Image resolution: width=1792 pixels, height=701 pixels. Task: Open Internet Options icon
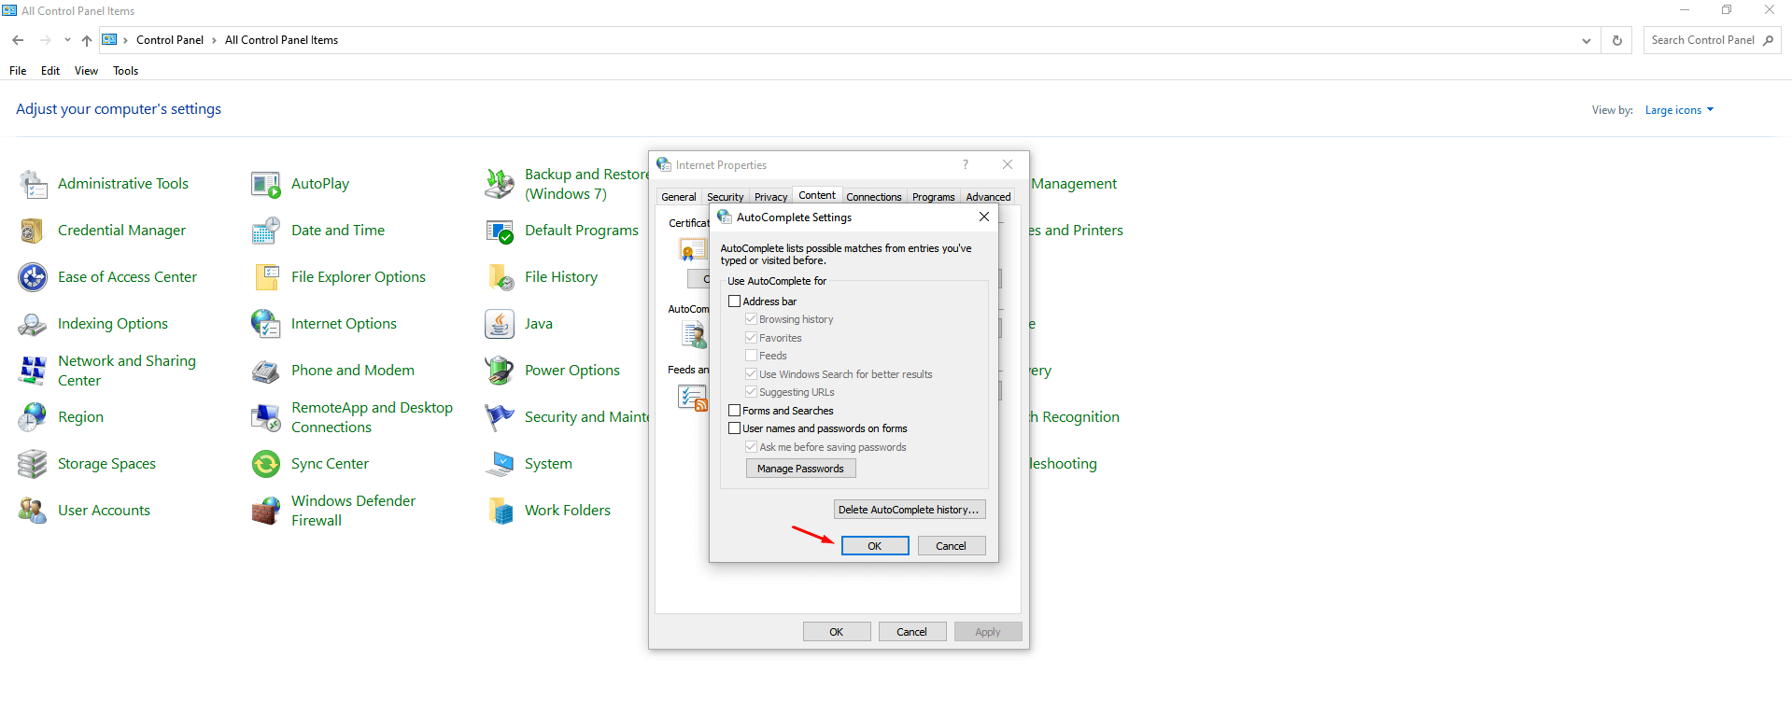tap(266, 324)
